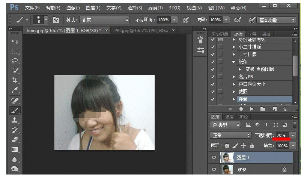301x176 pixels.
Task: Toggle the checkmark for the 存储 action
Action: pyautogui.click(x=213, y=99)
